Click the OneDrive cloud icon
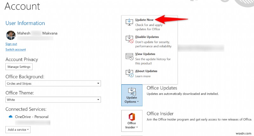The image size is (254, 136). (11, 117)
